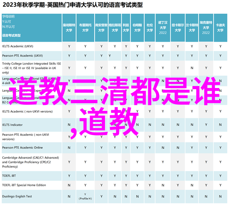
Task: Click the 埃克塞特大学 2022 column header
Action: pyautogui.click(x=206, y=28)
